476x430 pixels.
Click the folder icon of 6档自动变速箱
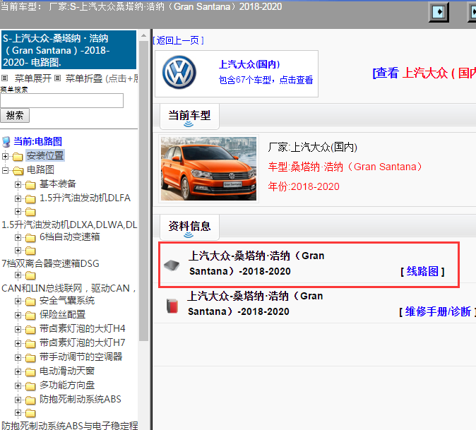[30, 238]
